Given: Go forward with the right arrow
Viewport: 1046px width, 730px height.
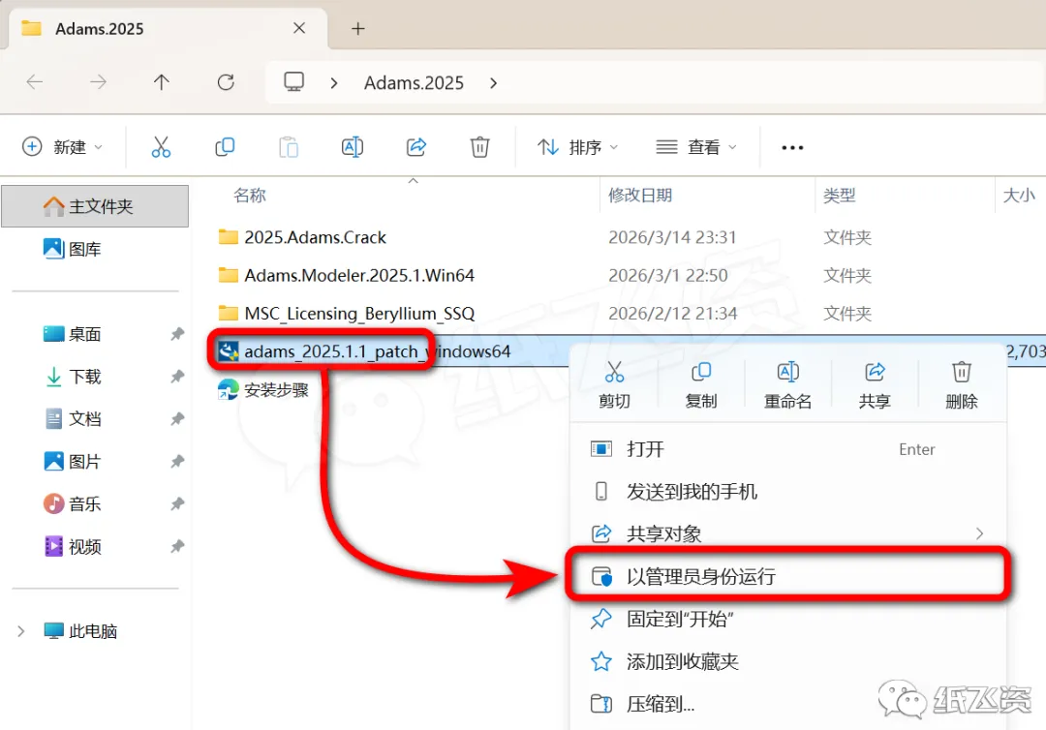Looking at the screenshot, I should [98, 82].
